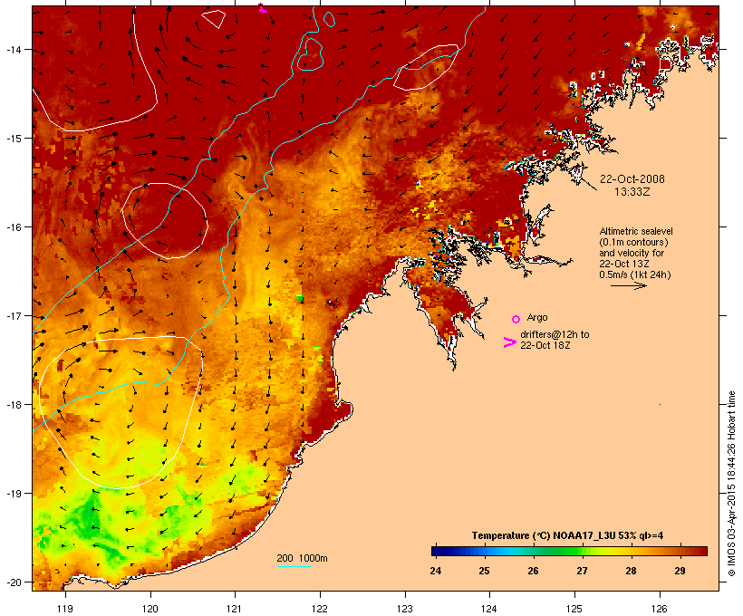Click the magenta drifter arrowhead legend symbol
The width and height of the screenshot is (743, 616).
click(509, 342)
